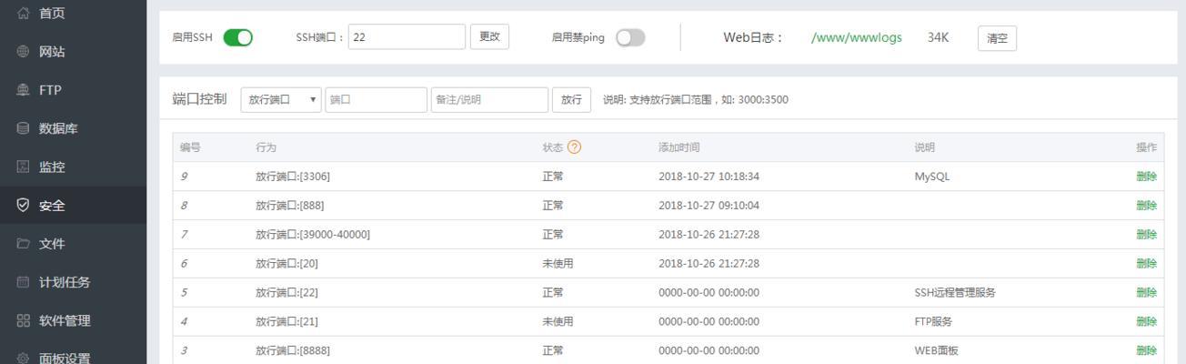Click the 2018-10-27 10:18:34 timestamp
Image resolution: width=1186 pixels, height=364 pixels.
click(x=709, y=177)
